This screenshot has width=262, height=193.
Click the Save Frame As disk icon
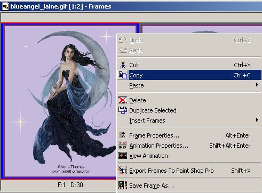(123, 186)
